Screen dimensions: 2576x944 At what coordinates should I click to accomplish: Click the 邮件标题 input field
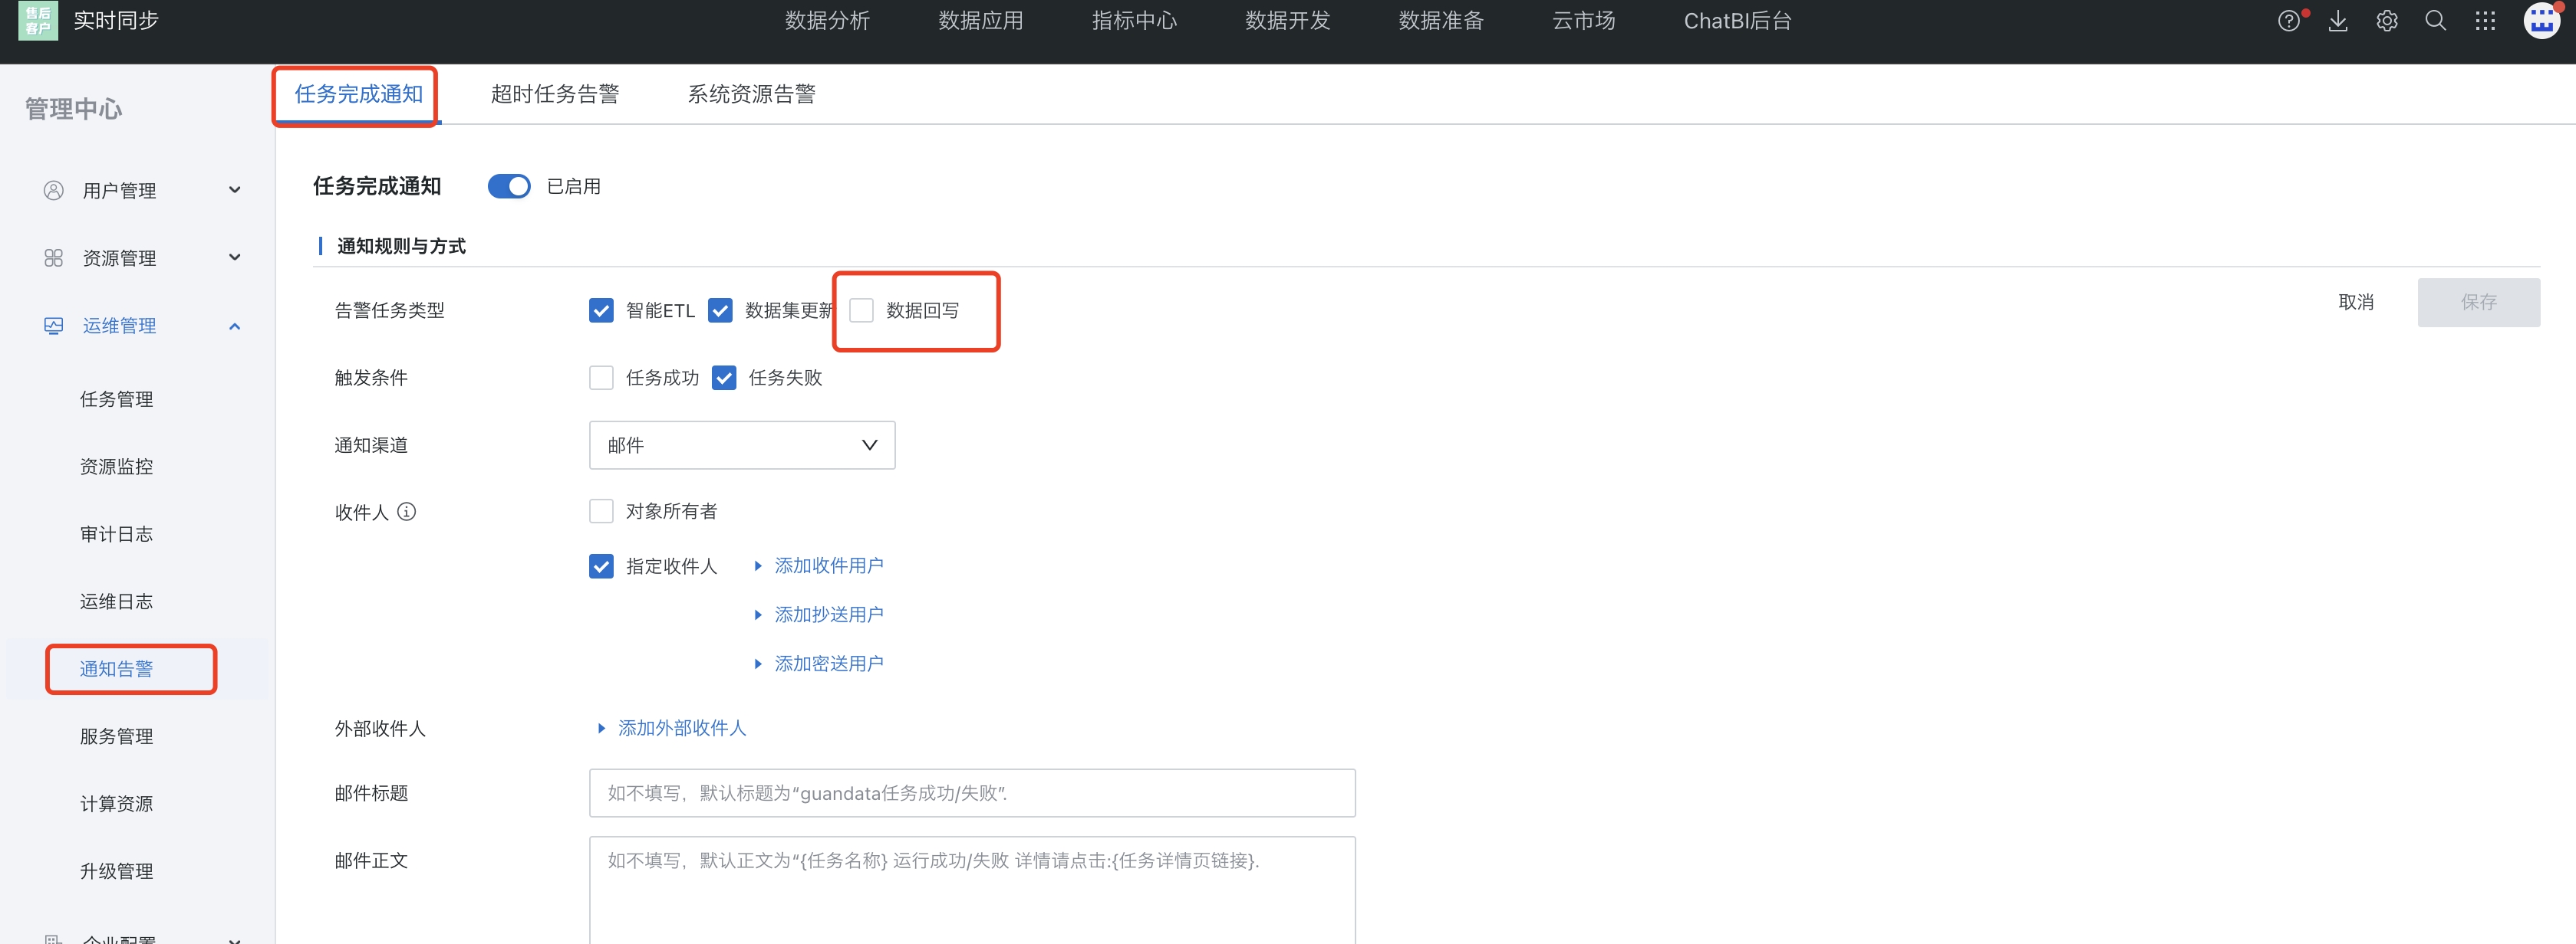[x=972, y=793]
